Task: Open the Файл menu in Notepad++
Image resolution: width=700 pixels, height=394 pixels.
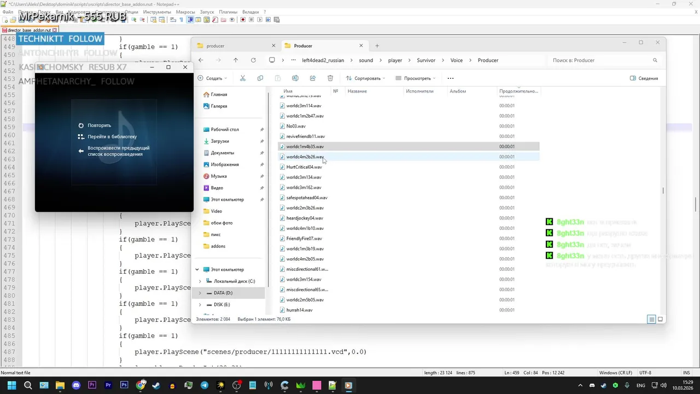Action: pyautogui.click(x=8, y=11)
